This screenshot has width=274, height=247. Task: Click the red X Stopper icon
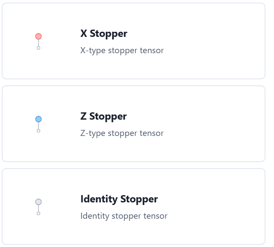(x=38, y=41)
